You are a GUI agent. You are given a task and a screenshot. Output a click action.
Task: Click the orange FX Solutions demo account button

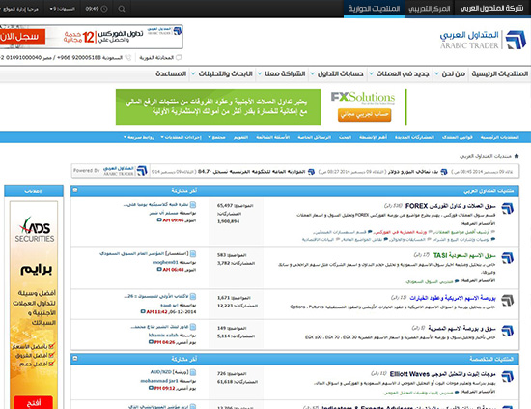pyautogui.click(x=364, y=115)
